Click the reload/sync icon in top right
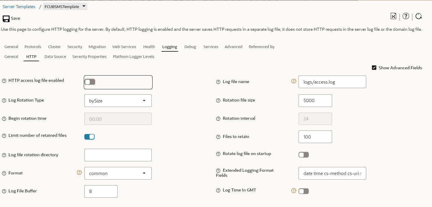The width and height of the screenshot is (432, 207). [x=419, y=16]
